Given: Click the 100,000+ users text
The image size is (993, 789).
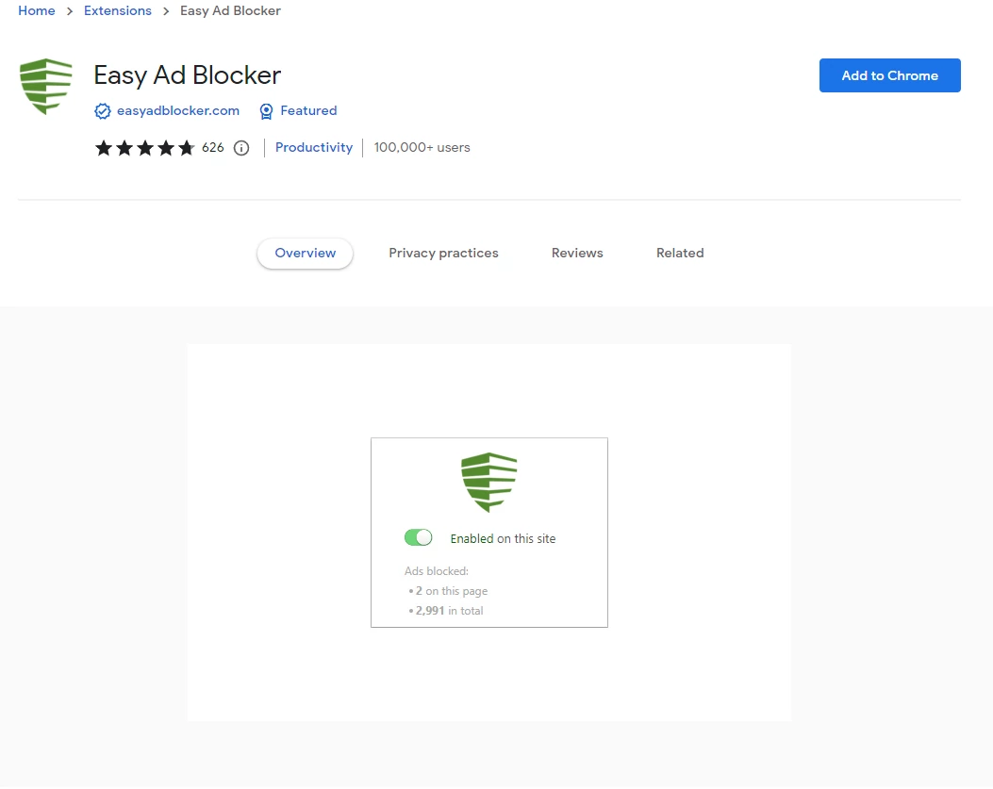Looking at the screenshot, I should click(422, 148).
